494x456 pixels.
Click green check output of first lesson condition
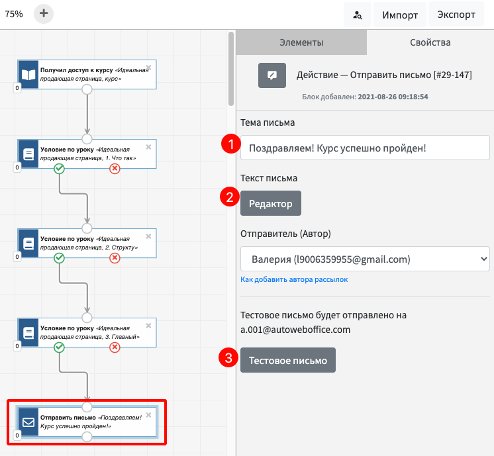[60, 169]
